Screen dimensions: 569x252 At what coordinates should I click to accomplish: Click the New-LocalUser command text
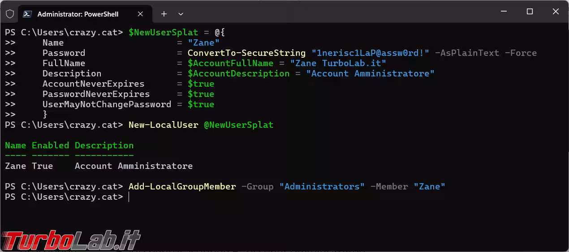pyautogui.click(x=163, y=125)
